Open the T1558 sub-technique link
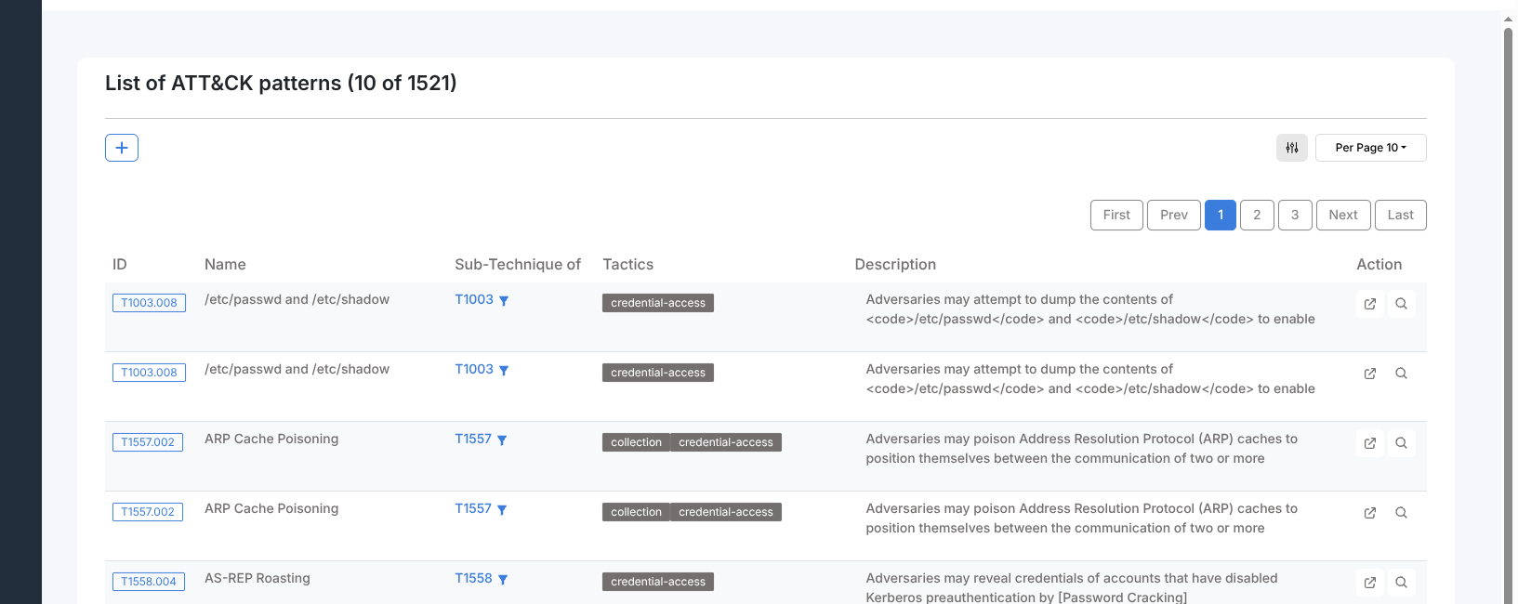 tap(473, 578)
